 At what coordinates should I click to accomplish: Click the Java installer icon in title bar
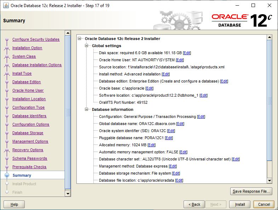pos(6,6)
